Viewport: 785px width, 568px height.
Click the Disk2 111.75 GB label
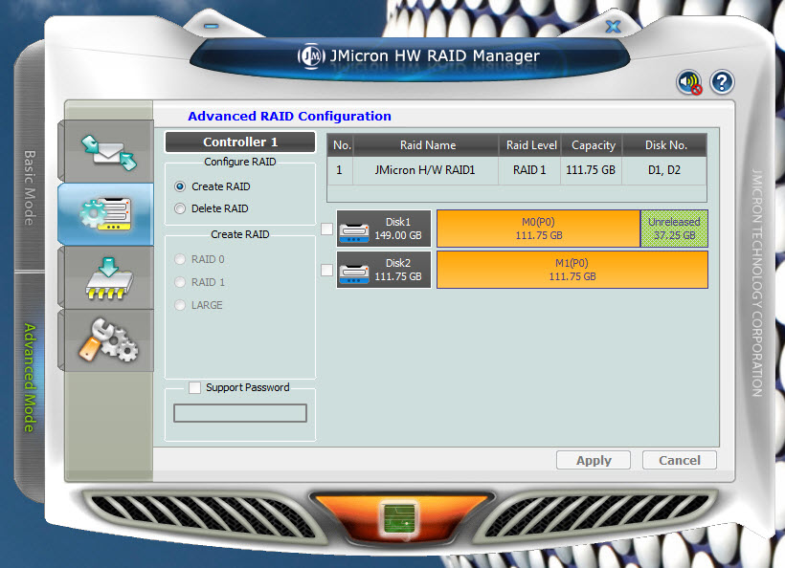(398, 270)
